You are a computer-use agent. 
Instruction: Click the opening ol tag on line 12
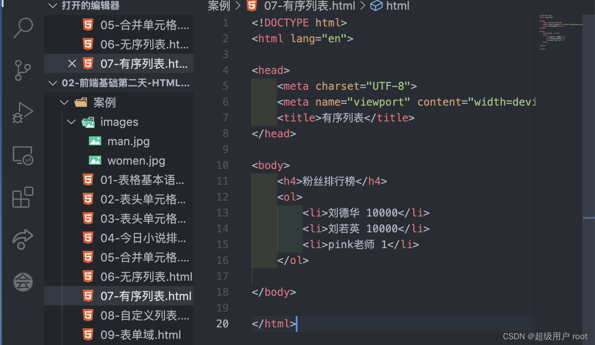tap(290, 197)
